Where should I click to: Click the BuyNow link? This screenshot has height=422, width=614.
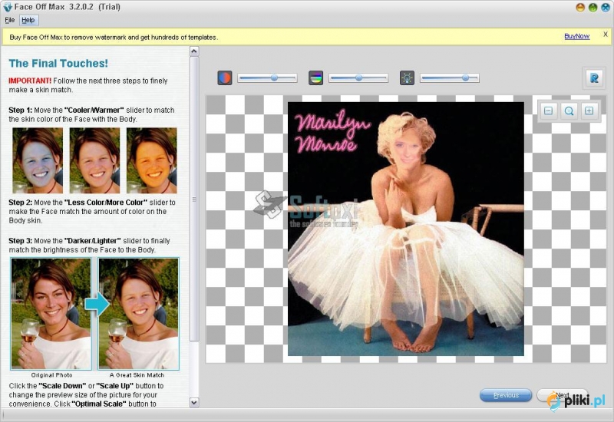click(577, 36)
